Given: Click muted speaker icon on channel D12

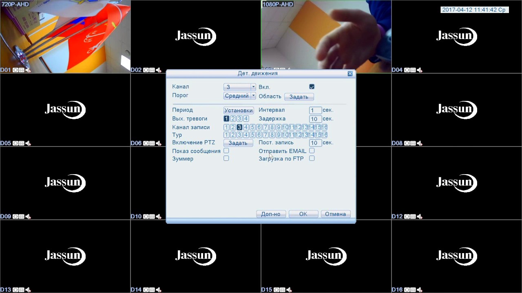Looking at the screenshot, I should pos(420,216).
